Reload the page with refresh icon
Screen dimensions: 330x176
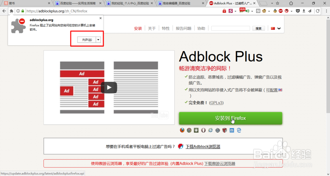[x=317, y=11]
